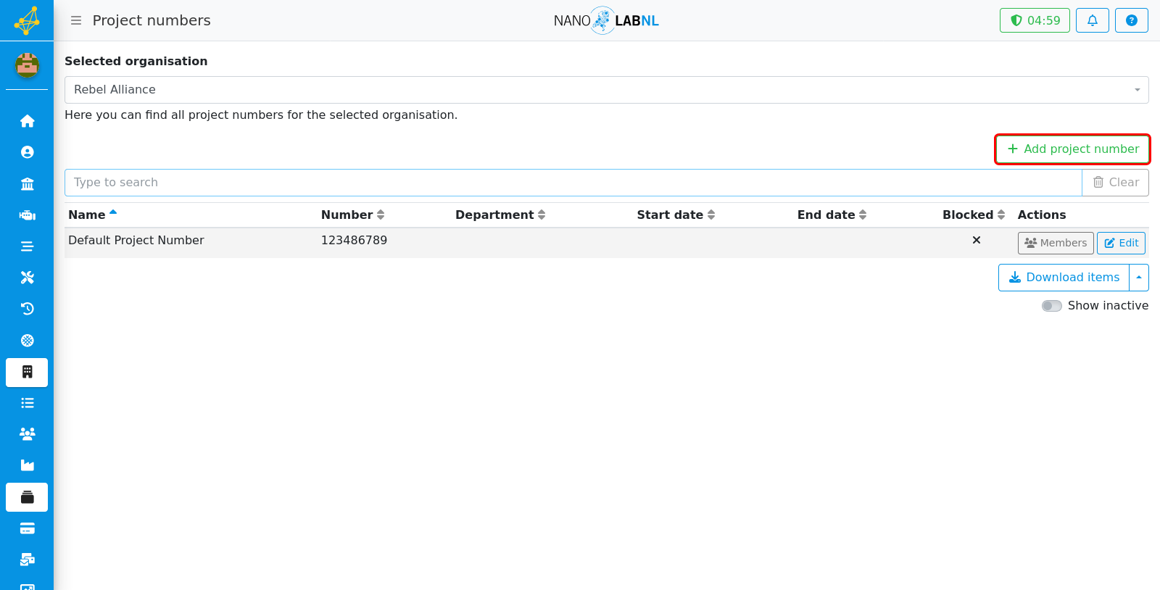
Task: Sort the table by Blocked column
Action: click(x=974, y=215)
